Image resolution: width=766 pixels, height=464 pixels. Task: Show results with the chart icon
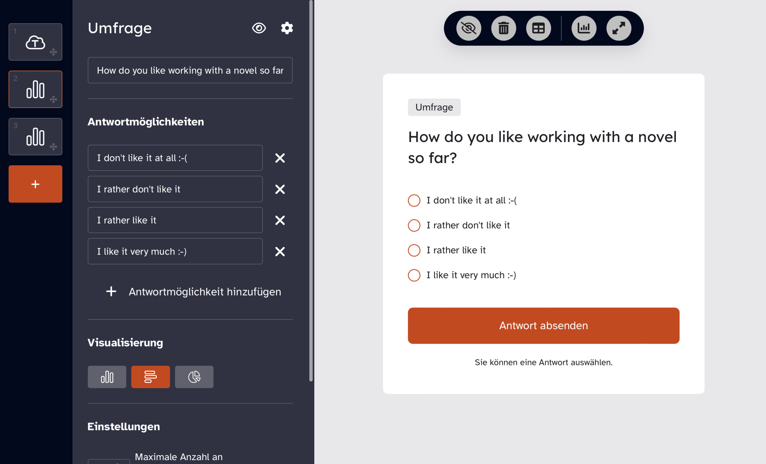(x=583, y=28)
